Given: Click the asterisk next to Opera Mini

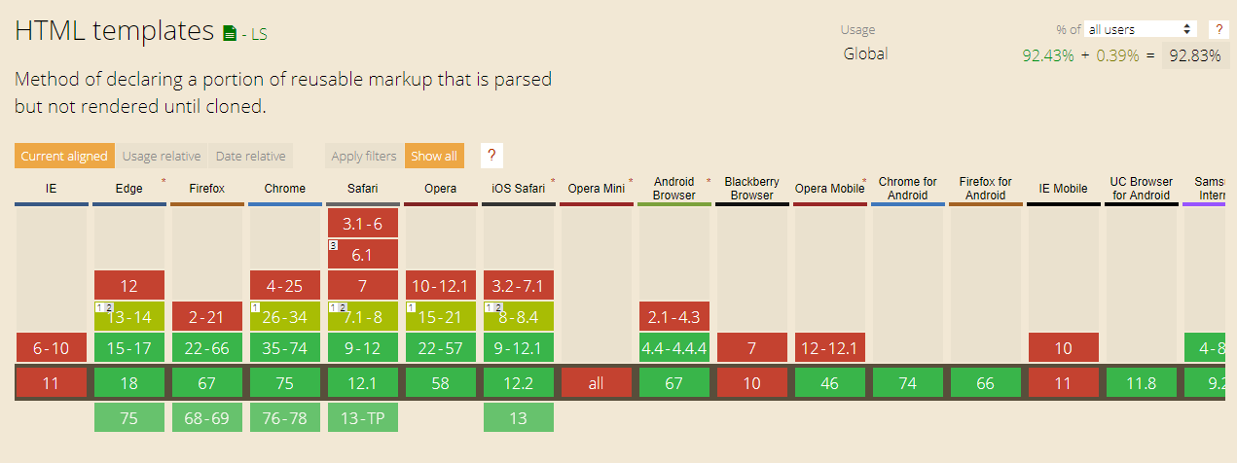Looking at the screenshot, I should tap(631, 181).
